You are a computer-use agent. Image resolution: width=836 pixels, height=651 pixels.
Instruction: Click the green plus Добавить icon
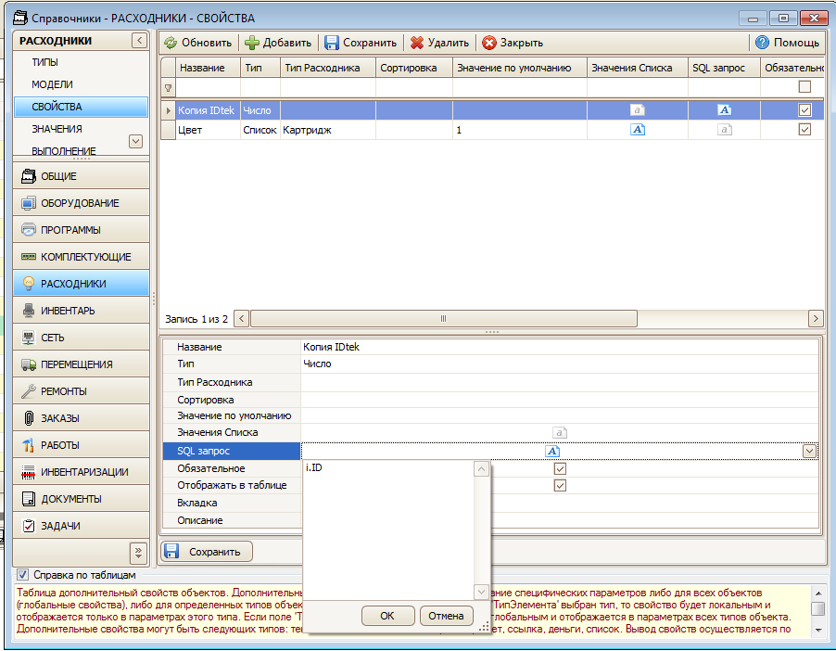(252, 43)
